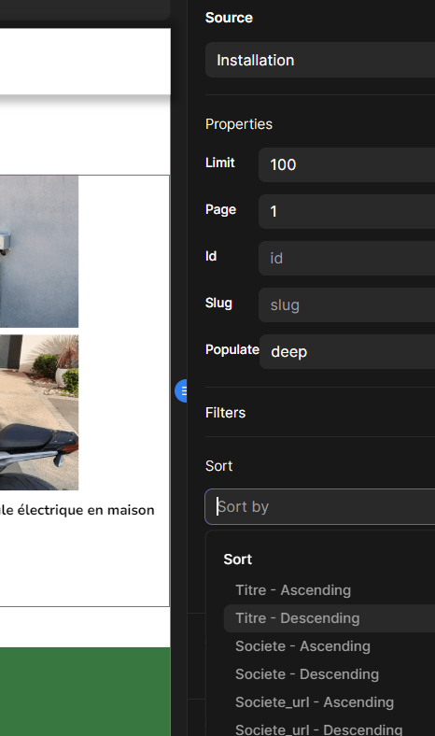Click the Properties section heading
435x736 pixels.
pyautogui.click(x=239, y=124)
